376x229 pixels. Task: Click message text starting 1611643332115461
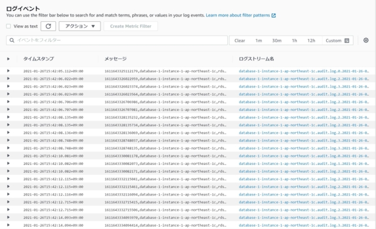click(165, 187)
